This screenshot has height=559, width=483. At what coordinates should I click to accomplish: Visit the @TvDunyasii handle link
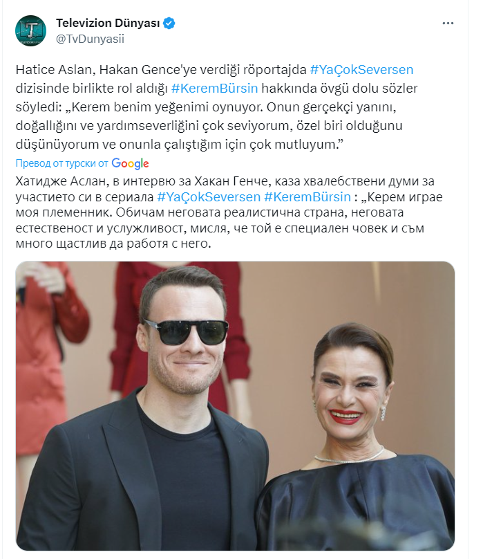point(90,39)
